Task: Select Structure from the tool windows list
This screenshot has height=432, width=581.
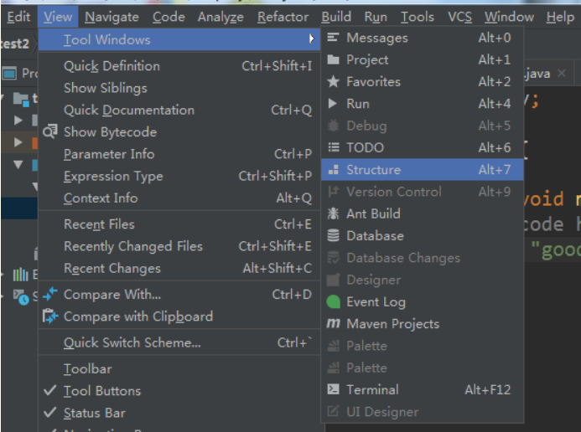Action: (x=422, y=170)
